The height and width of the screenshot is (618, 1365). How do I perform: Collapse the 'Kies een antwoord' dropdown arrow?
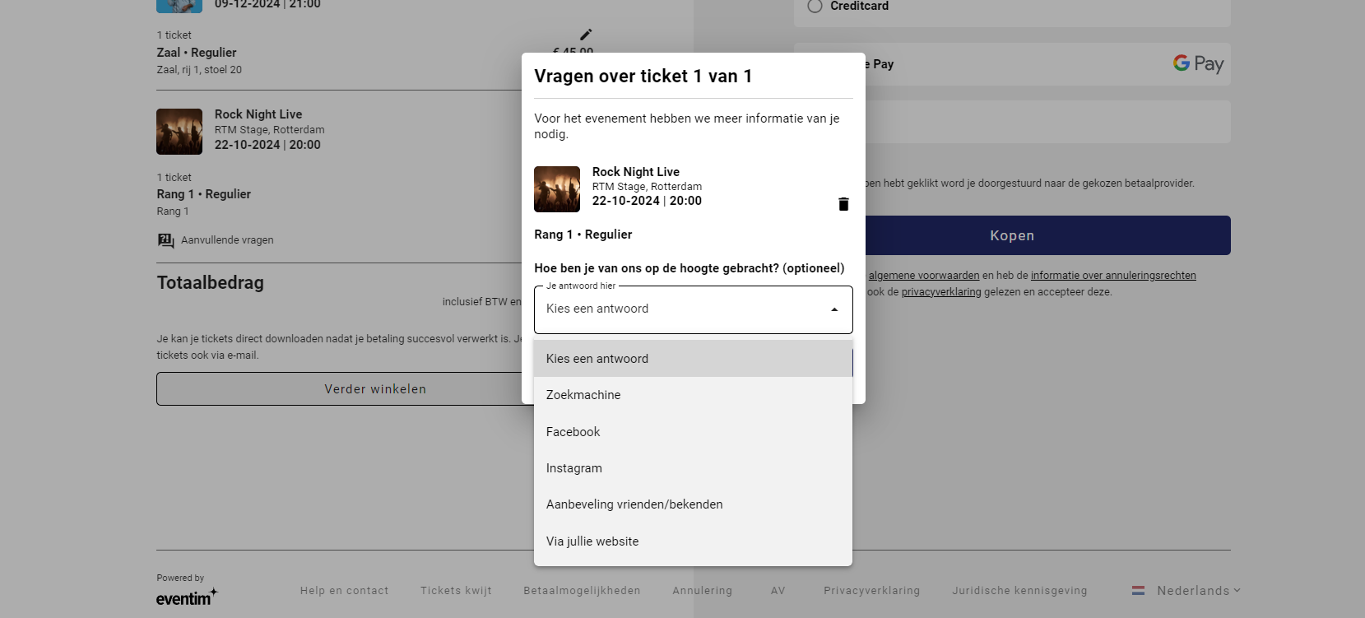point(833,309)
